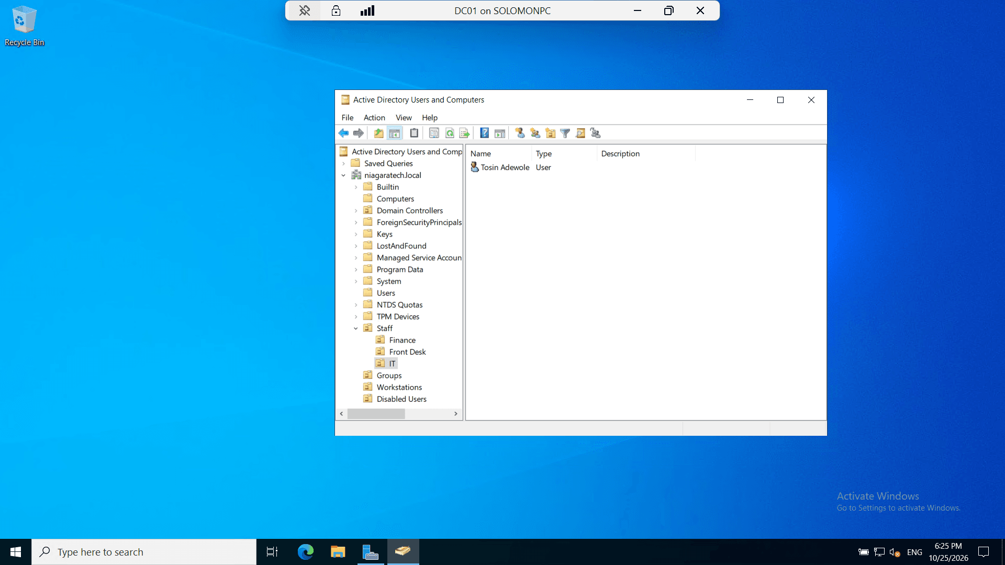Go up one level via folder arrow icon
This screenshot has height=565, width=1005.
tap(378, 133)
